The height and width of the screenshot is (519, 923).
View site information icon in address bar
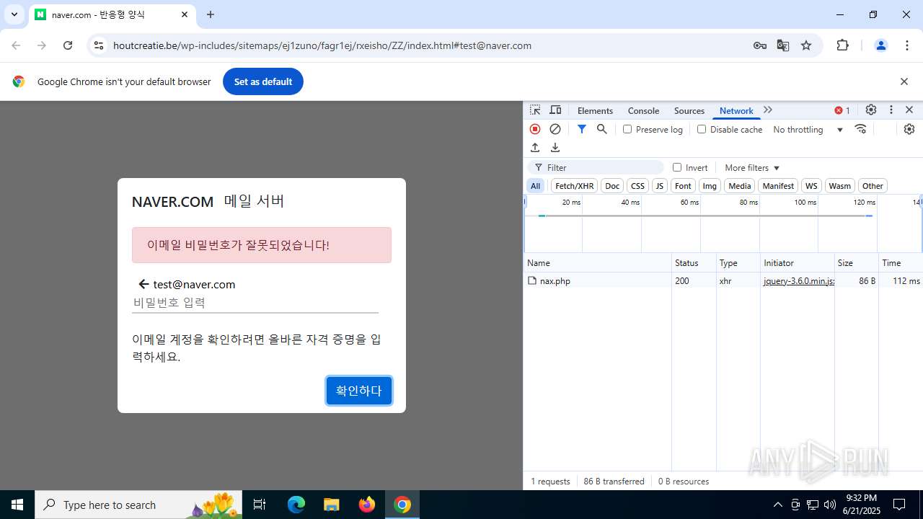(99, 45)
